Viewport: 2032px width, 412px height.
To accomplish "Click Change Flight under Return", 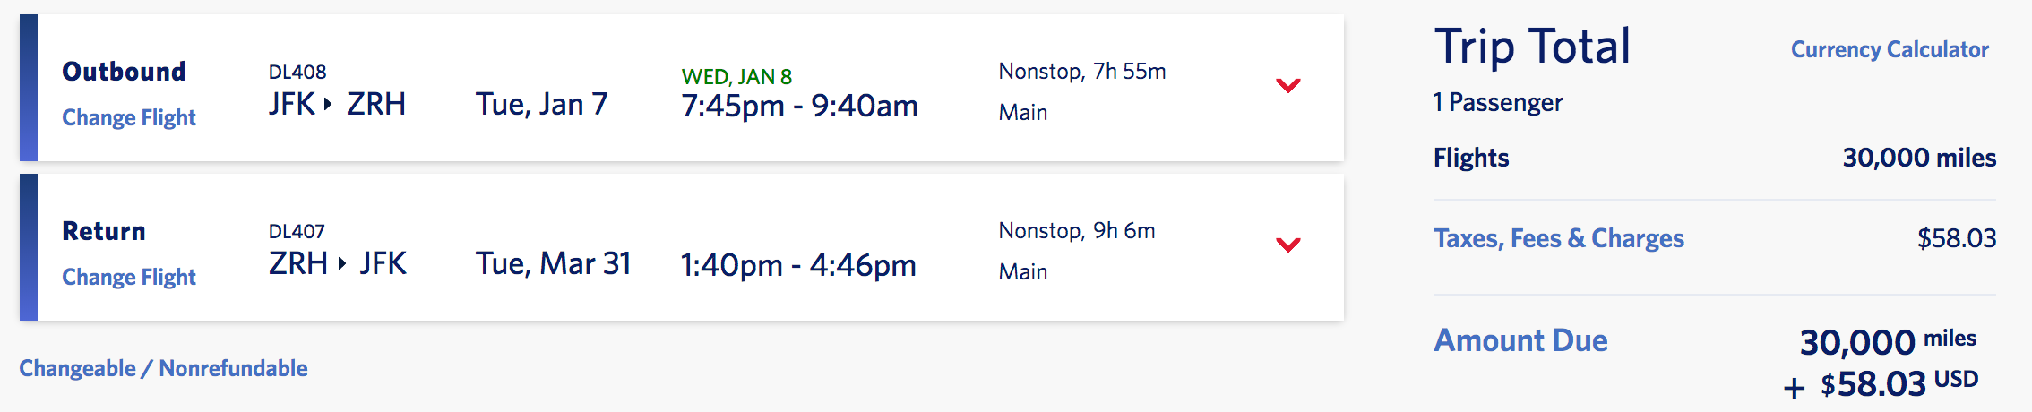I will coord(129,277).
